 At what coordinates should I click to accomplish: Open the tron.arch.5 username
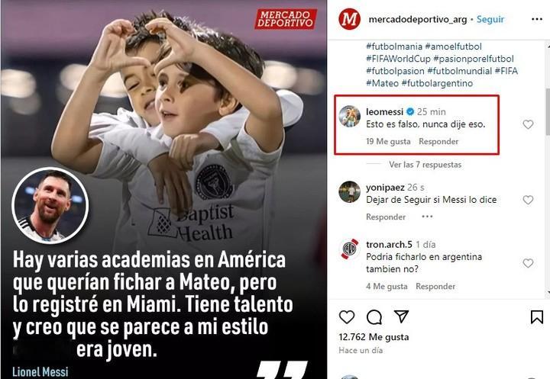click(x=389, y=244)
